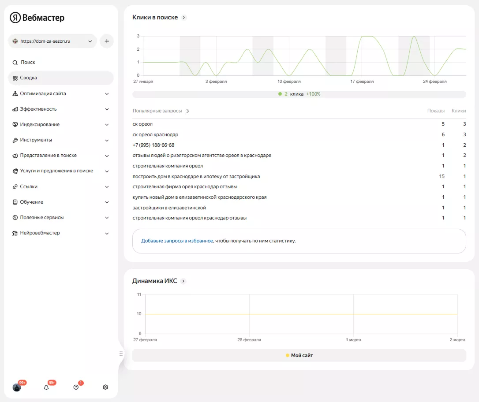Expand the Полезные сервисы chevron
Image resolution: width=479 pixels, height=402 pixels.
pos(107,218)
